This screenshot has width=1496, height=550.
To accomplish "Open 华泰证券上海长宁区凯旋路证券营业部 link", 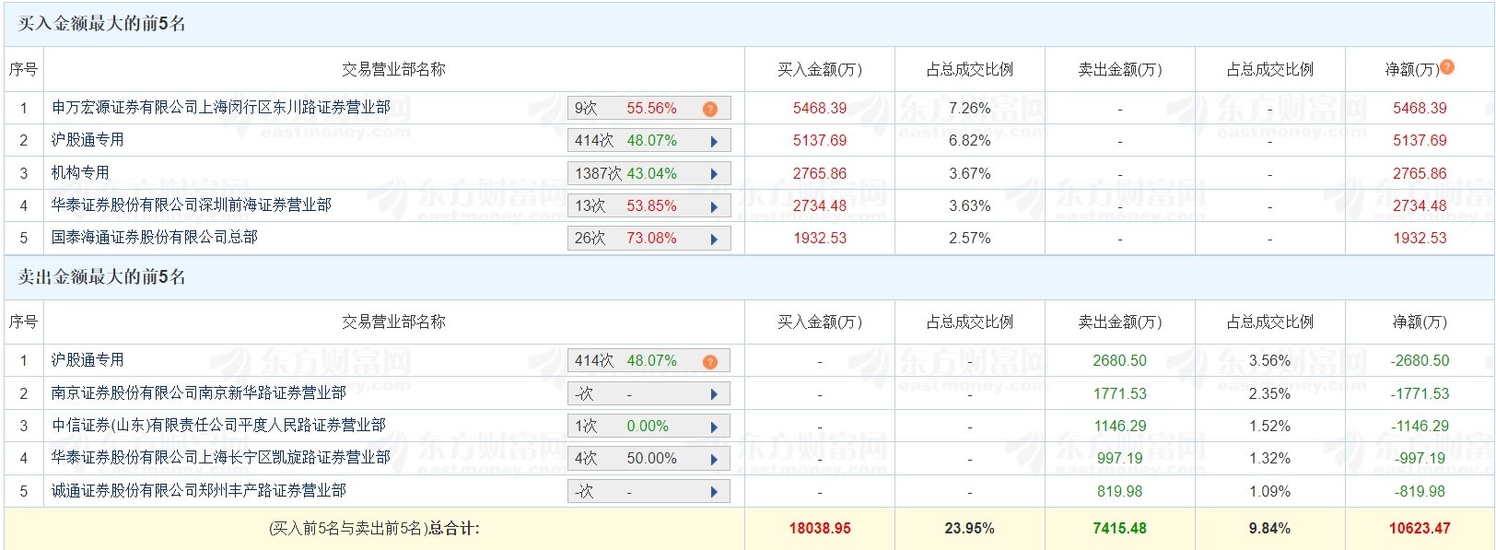I will point(221,458).
